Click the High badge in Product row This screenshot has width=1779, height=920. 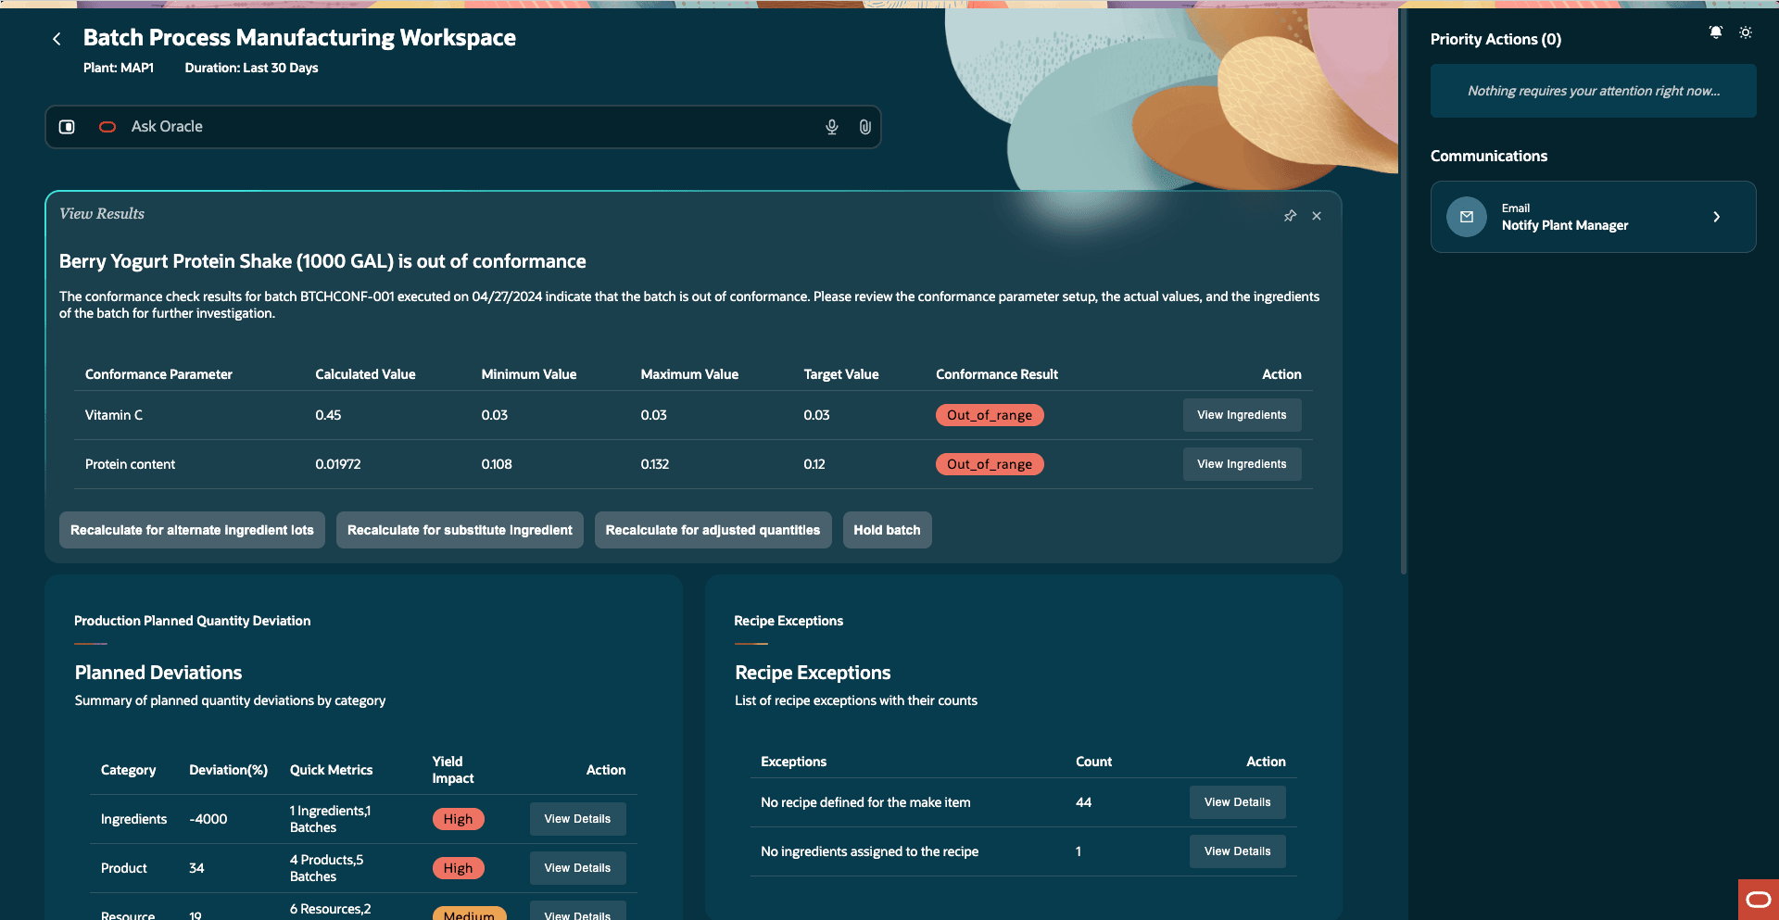click(x=458, y=868)
